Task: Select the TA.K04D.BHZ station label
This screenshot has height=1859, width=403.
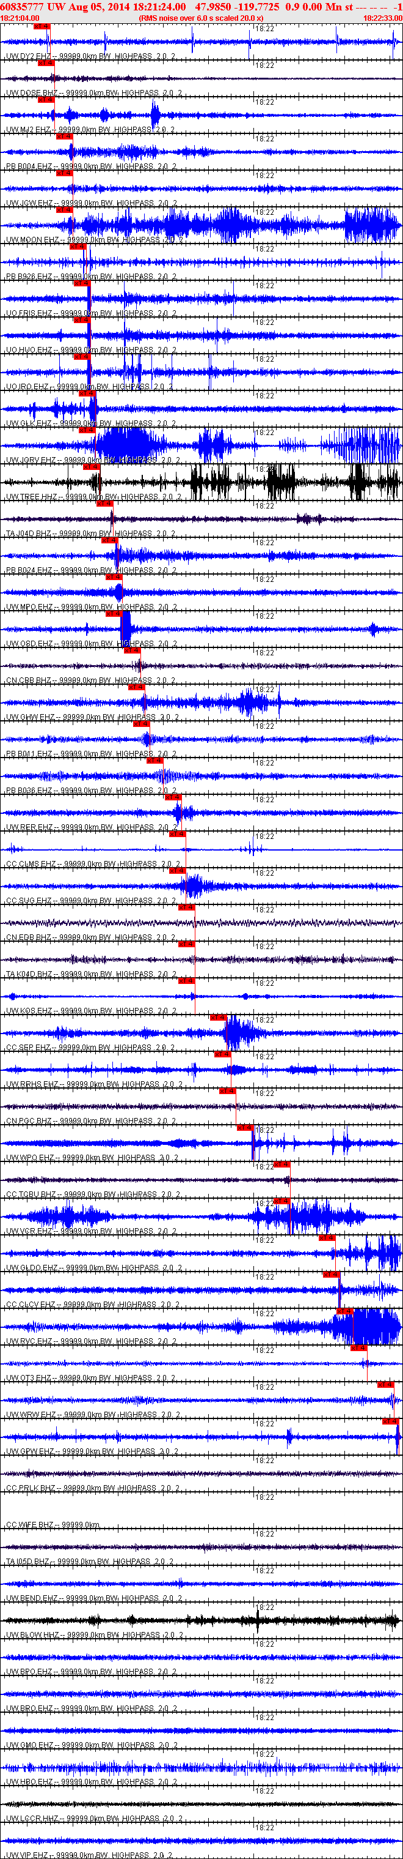Action: (29, 975)
